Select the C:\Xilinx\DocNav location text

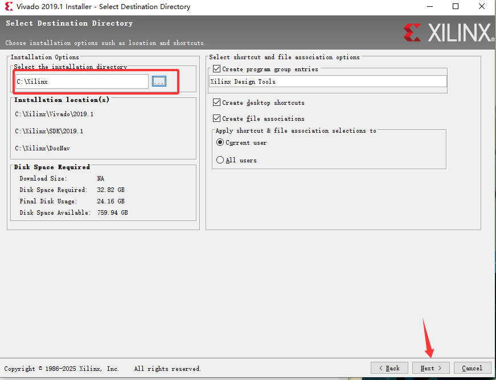42,148
